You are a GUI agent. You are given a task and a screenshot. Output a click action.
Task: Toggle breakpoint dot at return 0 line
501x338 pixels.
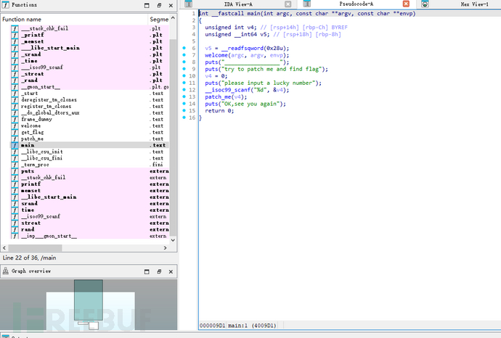point(184,110)
